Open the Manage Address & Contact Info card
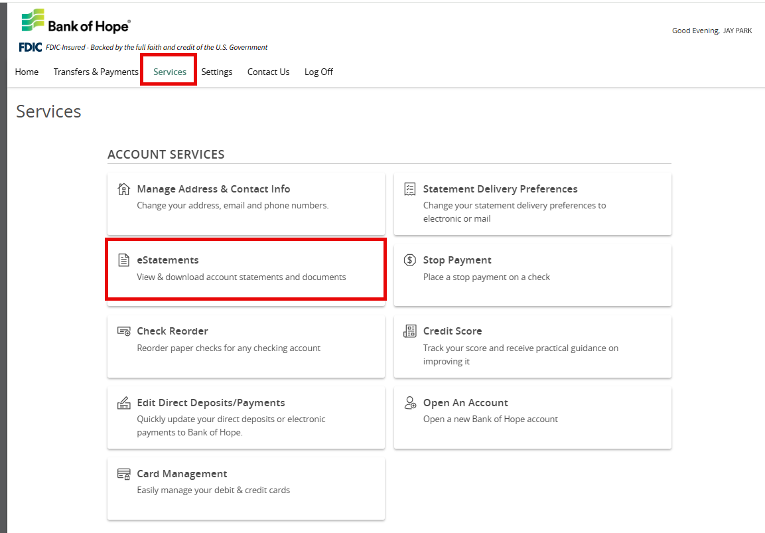The width and height of the screenshot is (765, 533). (246, 204)
